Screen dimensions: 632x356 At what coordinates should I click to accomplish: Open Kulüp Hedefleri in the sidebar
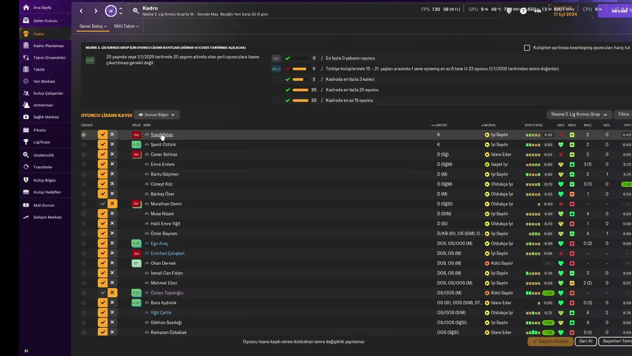[47, 192]
